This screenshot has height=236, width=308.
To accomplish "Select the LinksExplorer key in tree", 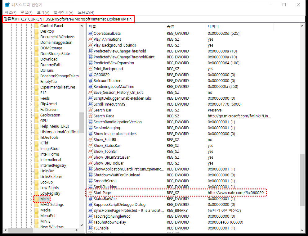I will (51, 177).
